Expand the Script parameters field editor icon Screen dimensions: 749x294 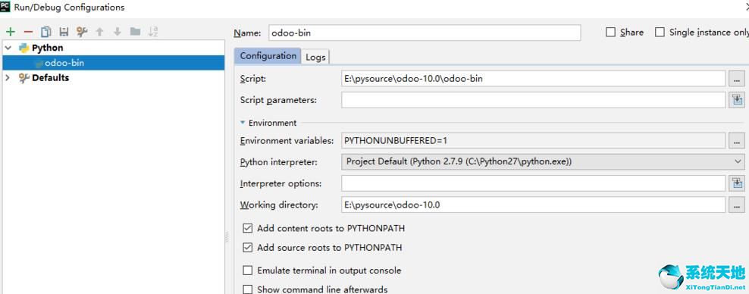click(737, 100)
